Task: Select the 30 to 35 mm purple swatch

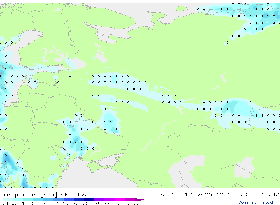Action: coord(99,199)
